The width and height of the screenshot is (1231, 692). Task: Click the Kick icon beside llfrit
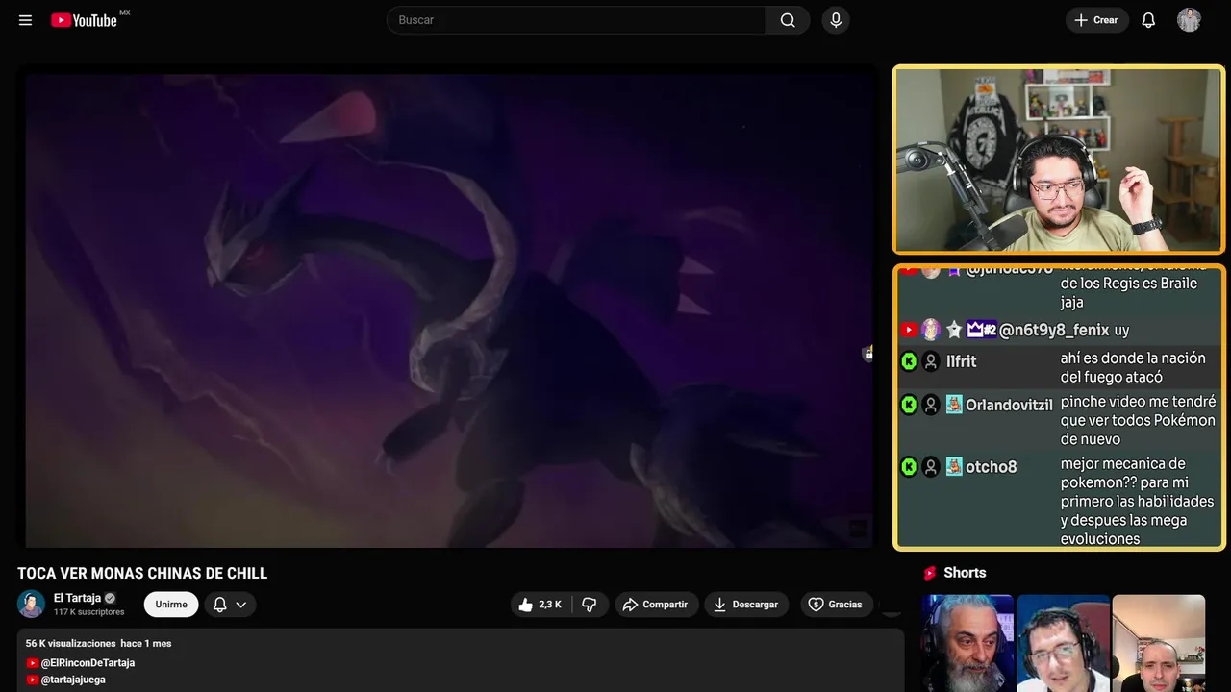[x=909, y=361]
